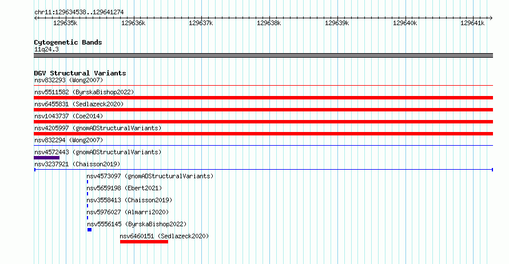Open nsv6460151 (Sedlazeck2020) variant label

164,236
